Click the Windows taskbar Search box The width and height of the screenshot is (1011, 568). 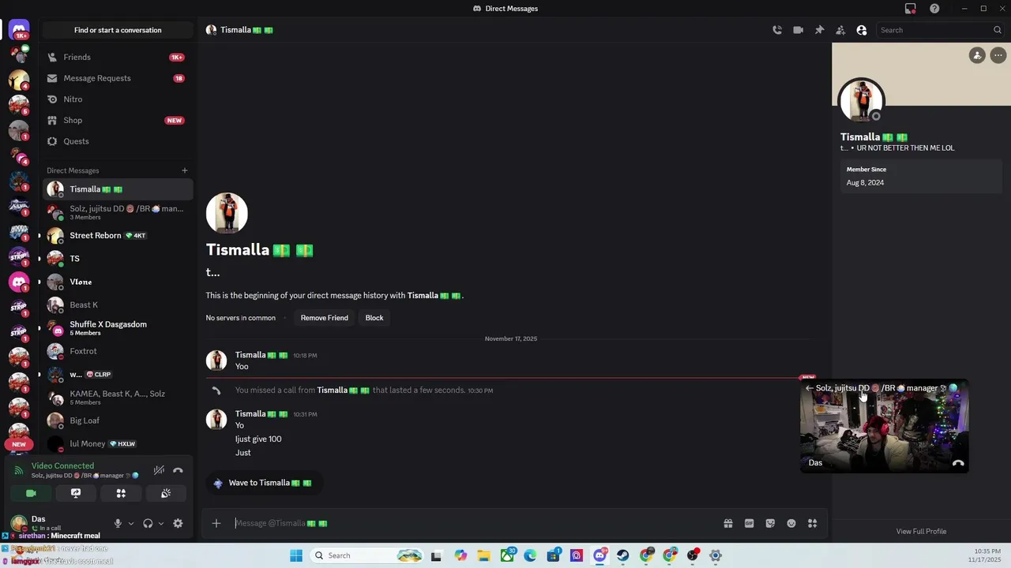tap(366, 555)
